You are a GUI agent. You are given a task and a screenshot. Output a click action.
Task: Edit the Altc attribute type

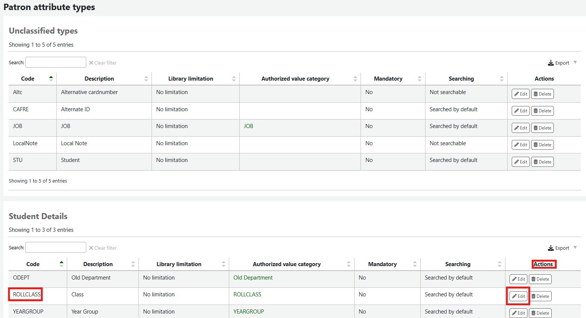(520, 94)
